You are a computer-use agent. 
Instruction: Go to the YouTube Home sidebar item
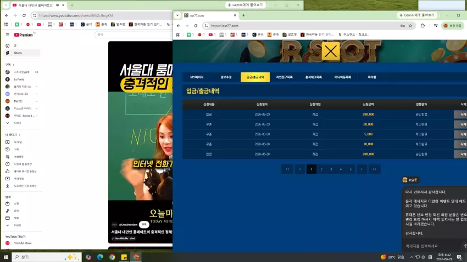click(21, 45)
